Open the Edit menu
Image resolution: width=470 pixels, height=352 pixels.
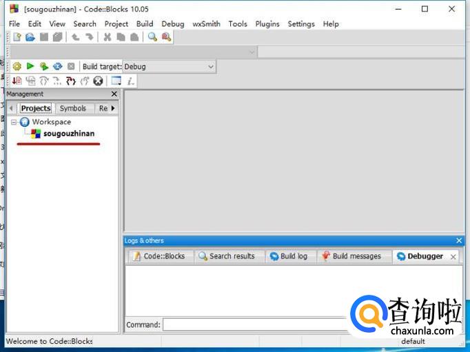[34, 23]
